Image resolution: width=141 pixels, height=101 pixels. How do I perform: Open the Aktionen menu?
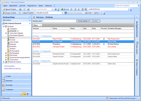tap(49, 6)
